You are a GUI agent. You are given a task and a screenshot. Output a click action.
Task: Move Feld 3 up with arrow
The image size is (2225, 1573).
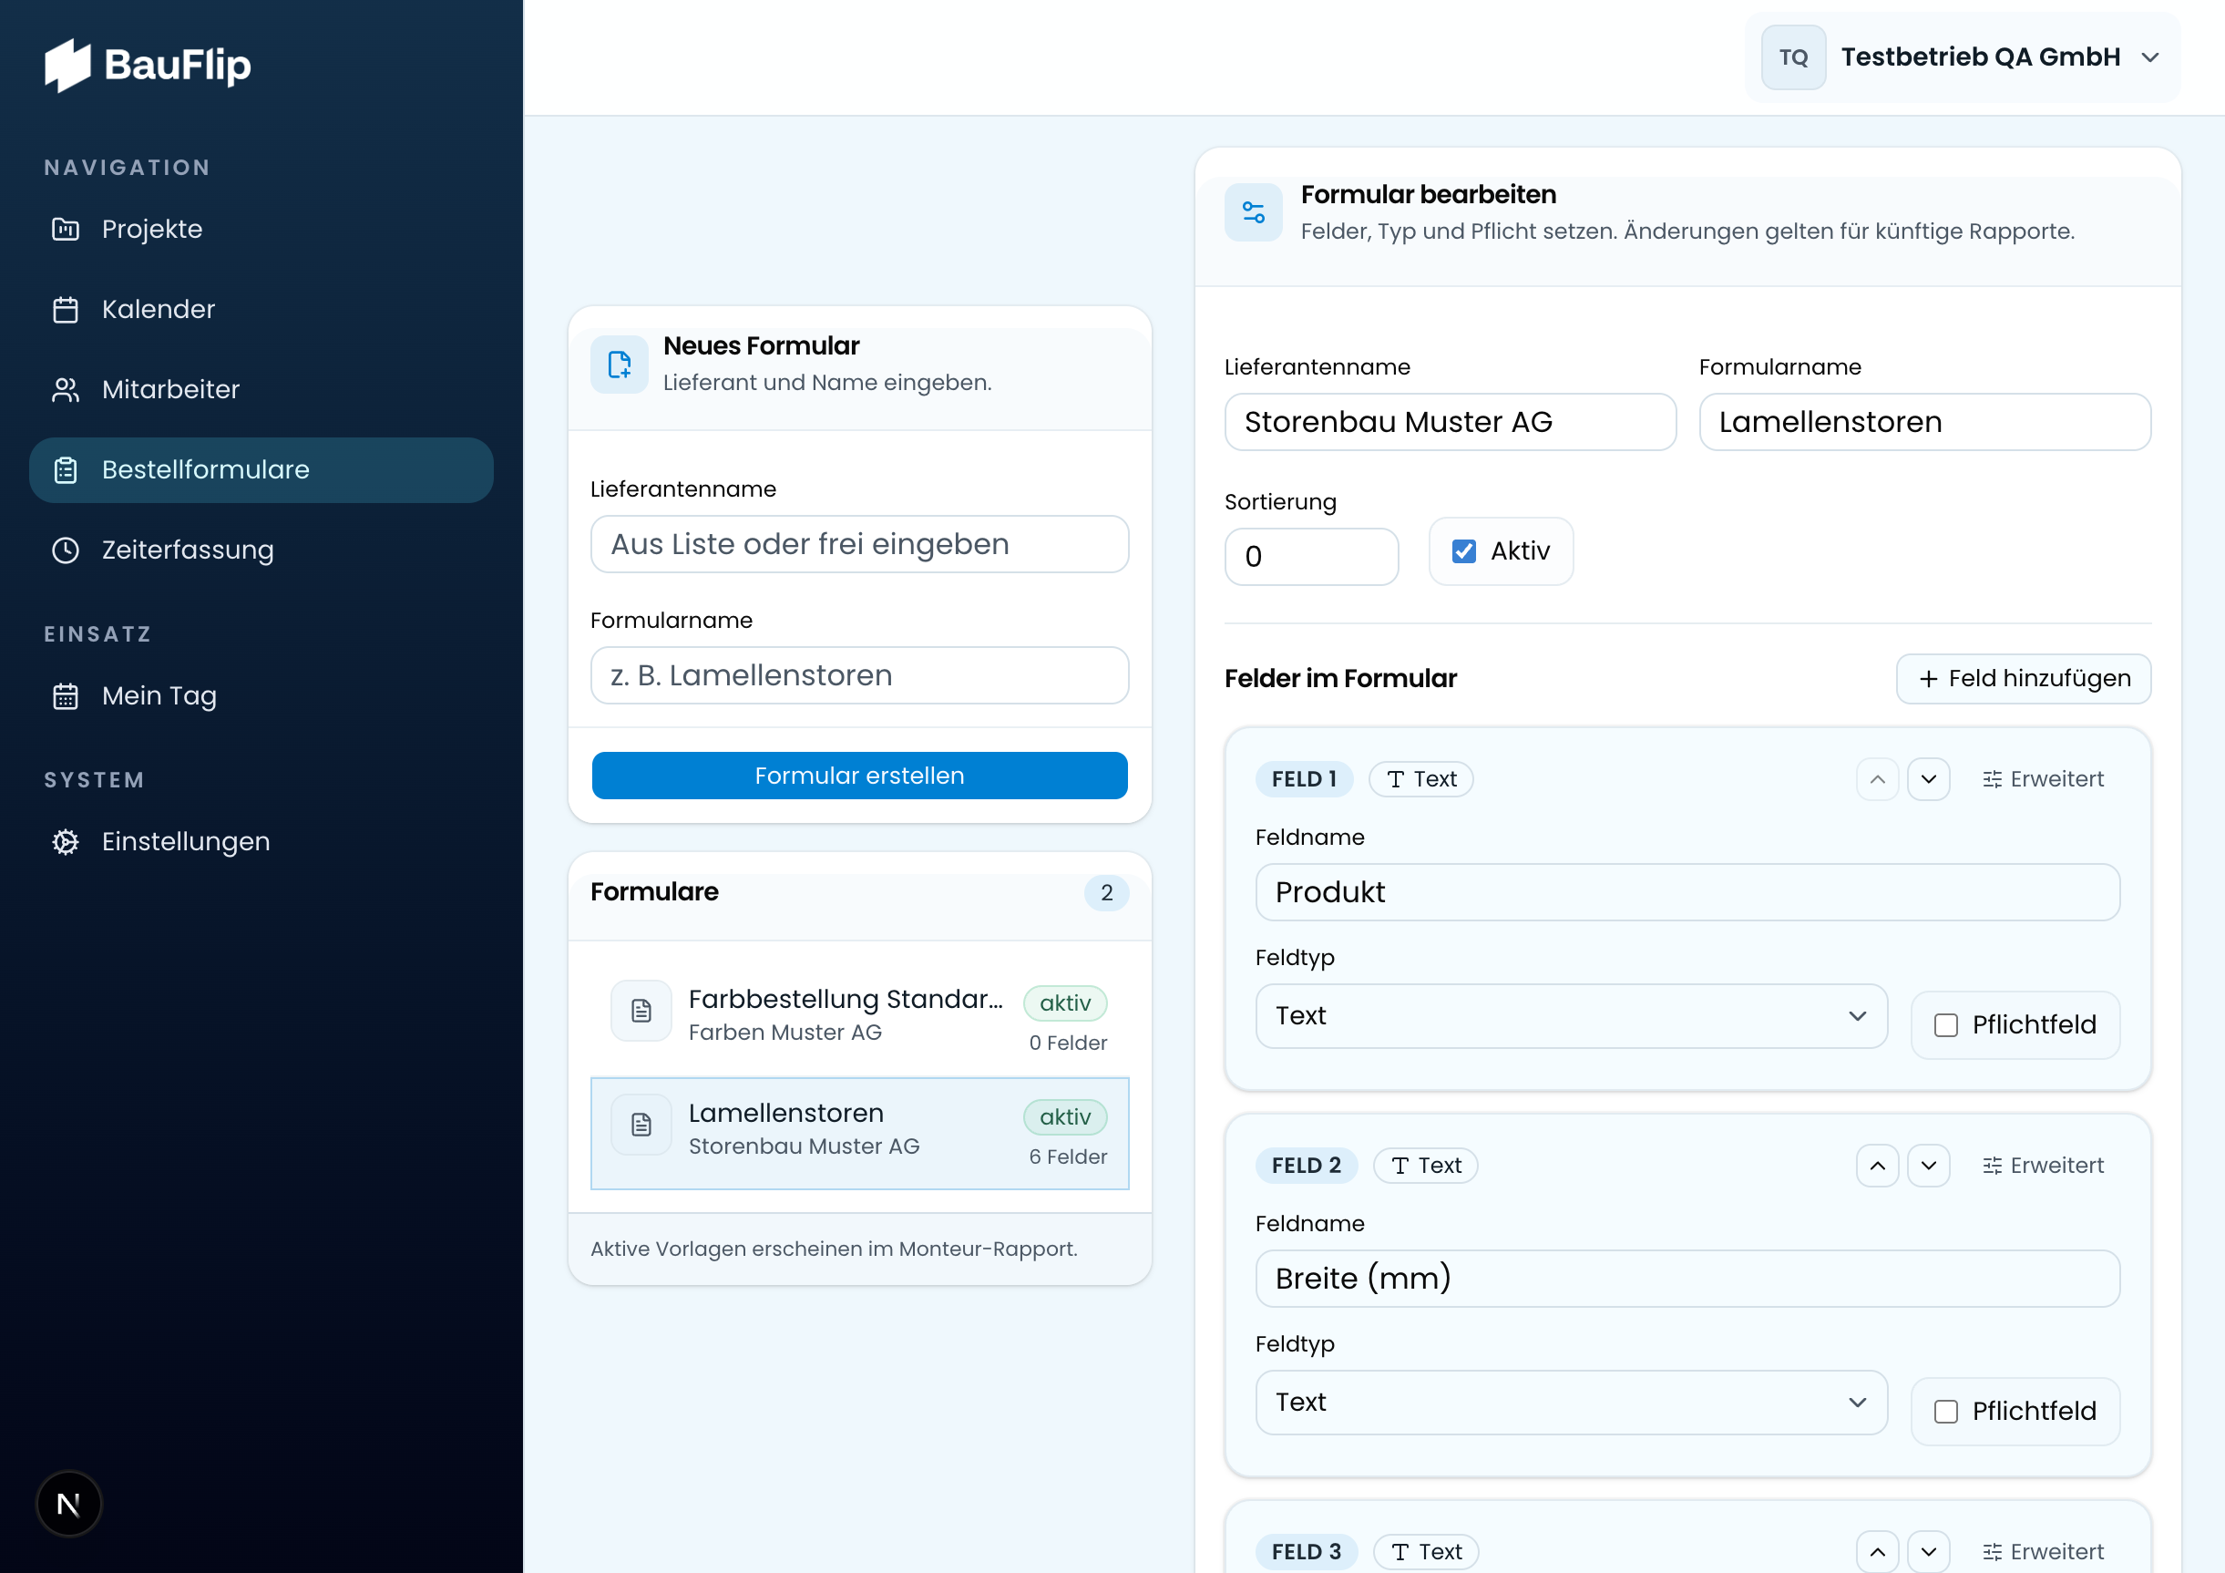click(1877, 1552)
